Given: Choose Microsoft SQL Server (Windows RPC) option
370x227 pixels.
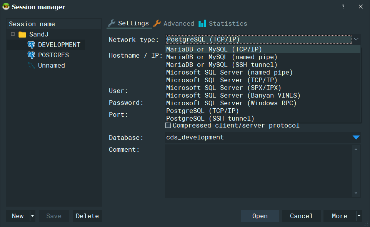Looking at the screenshot, I should (263, 103).
